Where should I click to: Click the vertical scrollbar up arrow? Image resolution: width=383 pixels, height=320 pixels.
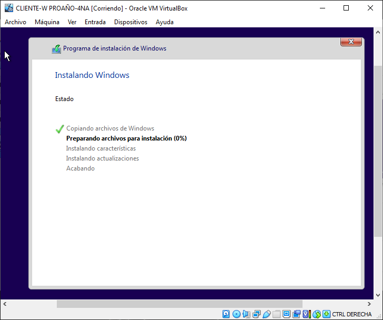pos(378,32)
